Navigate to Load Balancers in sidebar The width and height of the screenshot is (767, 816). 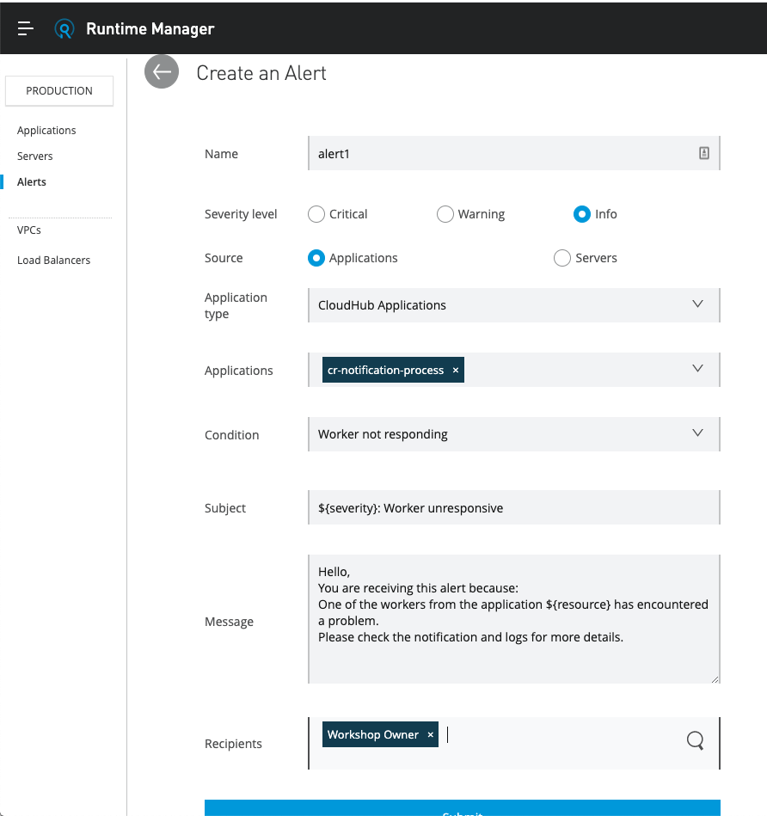point(53,260)
